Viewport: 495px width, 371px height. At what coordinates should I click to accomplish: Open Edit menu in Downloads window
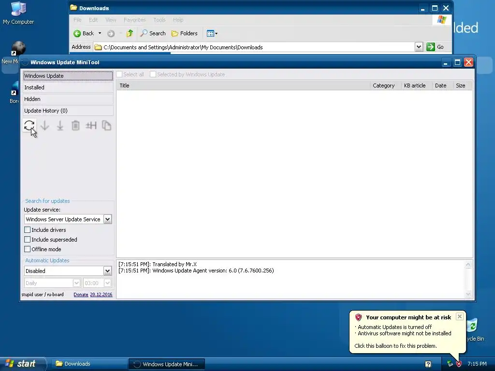[x=93, y=20]
